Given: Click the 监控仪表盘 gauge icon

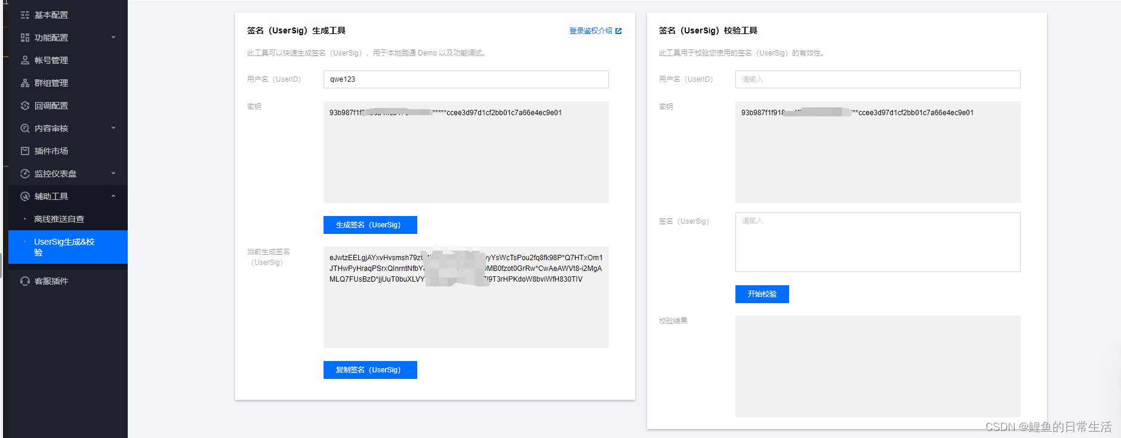Looking at the screenshot, I should [x=25, y=174].
